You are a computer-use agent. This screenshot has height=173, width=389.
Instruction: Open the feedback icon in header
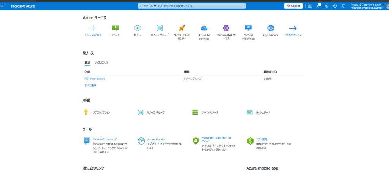point(343,6)
